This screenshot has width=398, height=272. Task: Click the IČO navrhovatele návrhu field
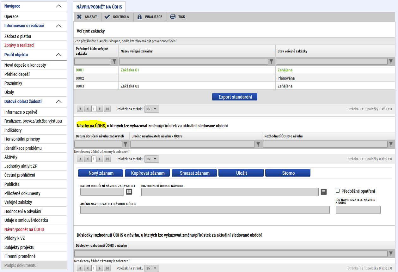358,210
